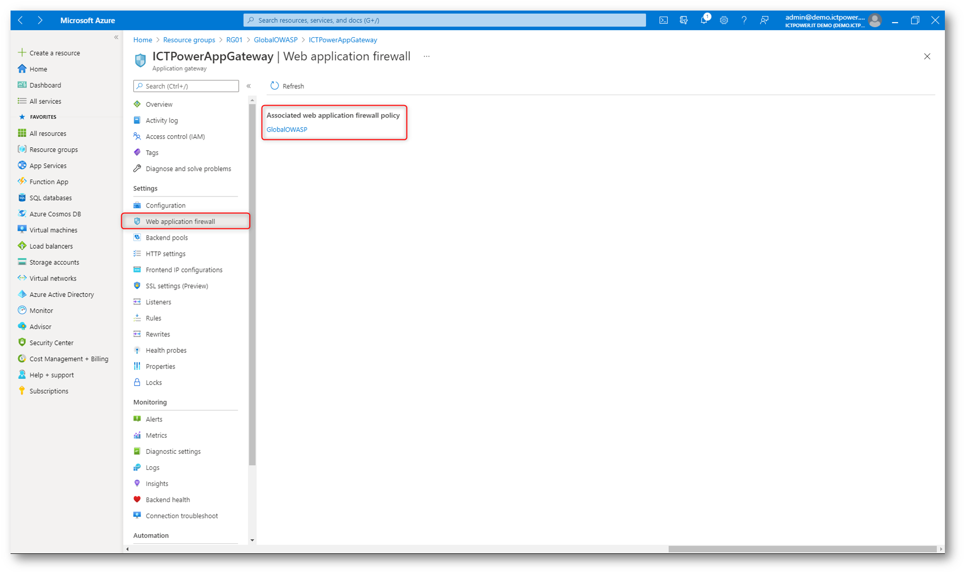Click the resource menu Search (Ctrl+/) box
Screen dimensions: 966x575
186,86
